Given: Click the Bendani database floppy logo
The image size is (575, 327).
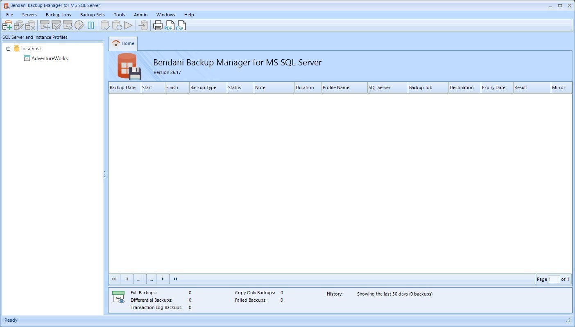Looking at the screenshot, I should point(129,66).
